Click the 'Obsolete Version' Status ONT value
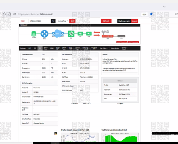The height and width of the screenshot is (144, 178). tap(39, 123)
